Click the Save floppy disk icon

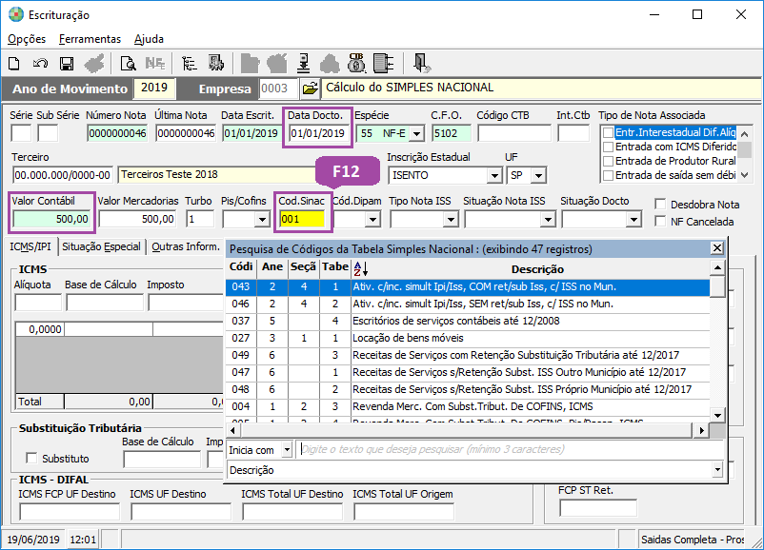click(67, 63)
